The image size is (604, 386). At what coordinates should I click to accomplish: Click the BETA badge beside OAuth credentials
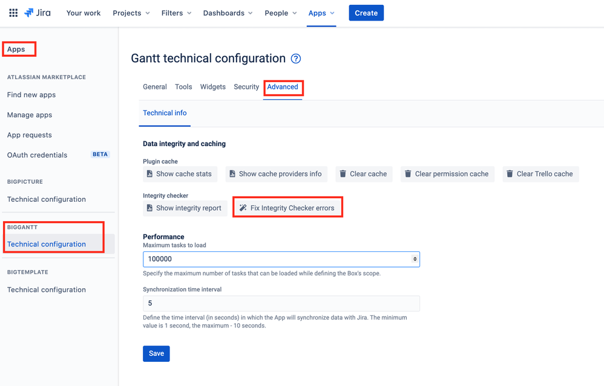click(x=100, y=154)
